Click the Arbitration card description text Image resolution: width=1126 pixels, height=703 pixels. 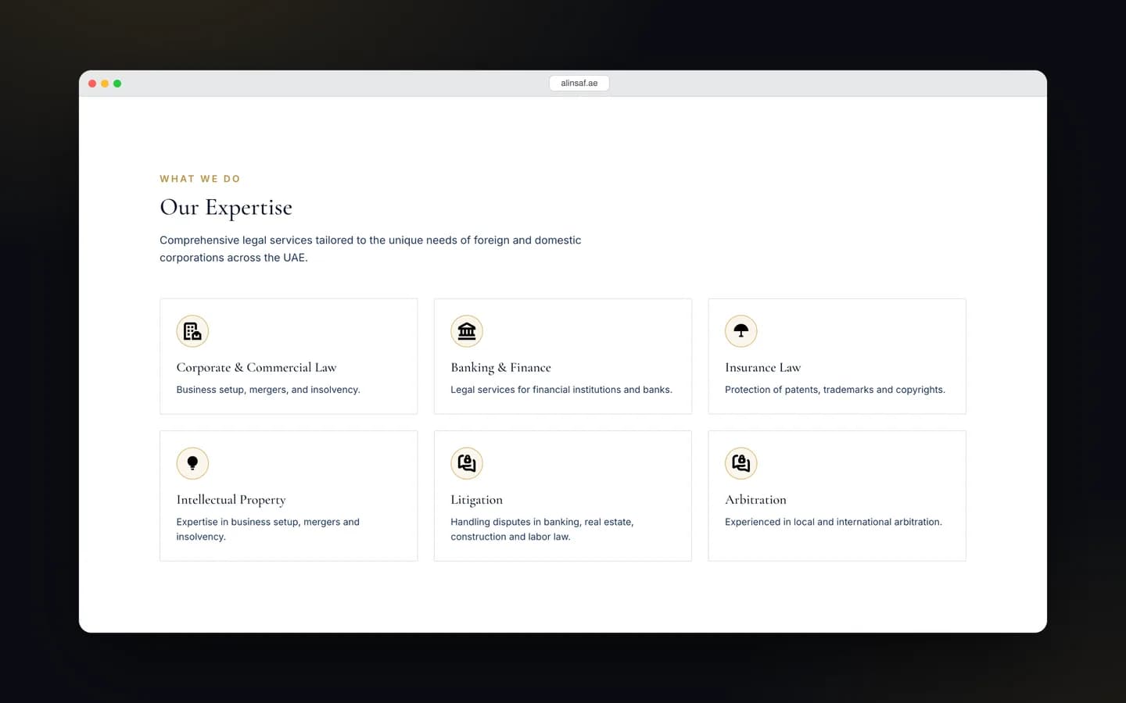pos(834,522)
